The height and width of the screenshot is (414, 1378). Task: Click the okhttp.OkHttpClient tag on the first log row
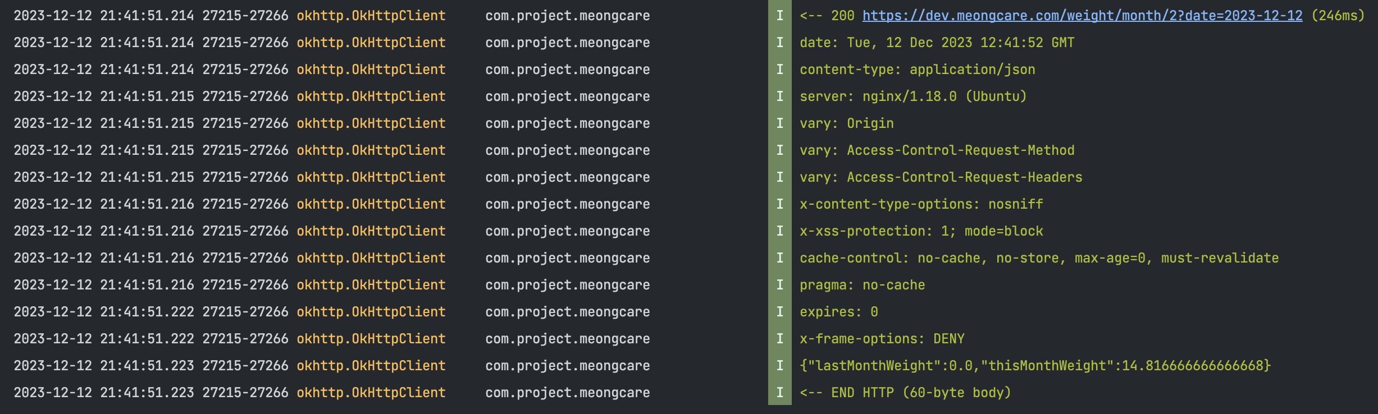(371, 16)
